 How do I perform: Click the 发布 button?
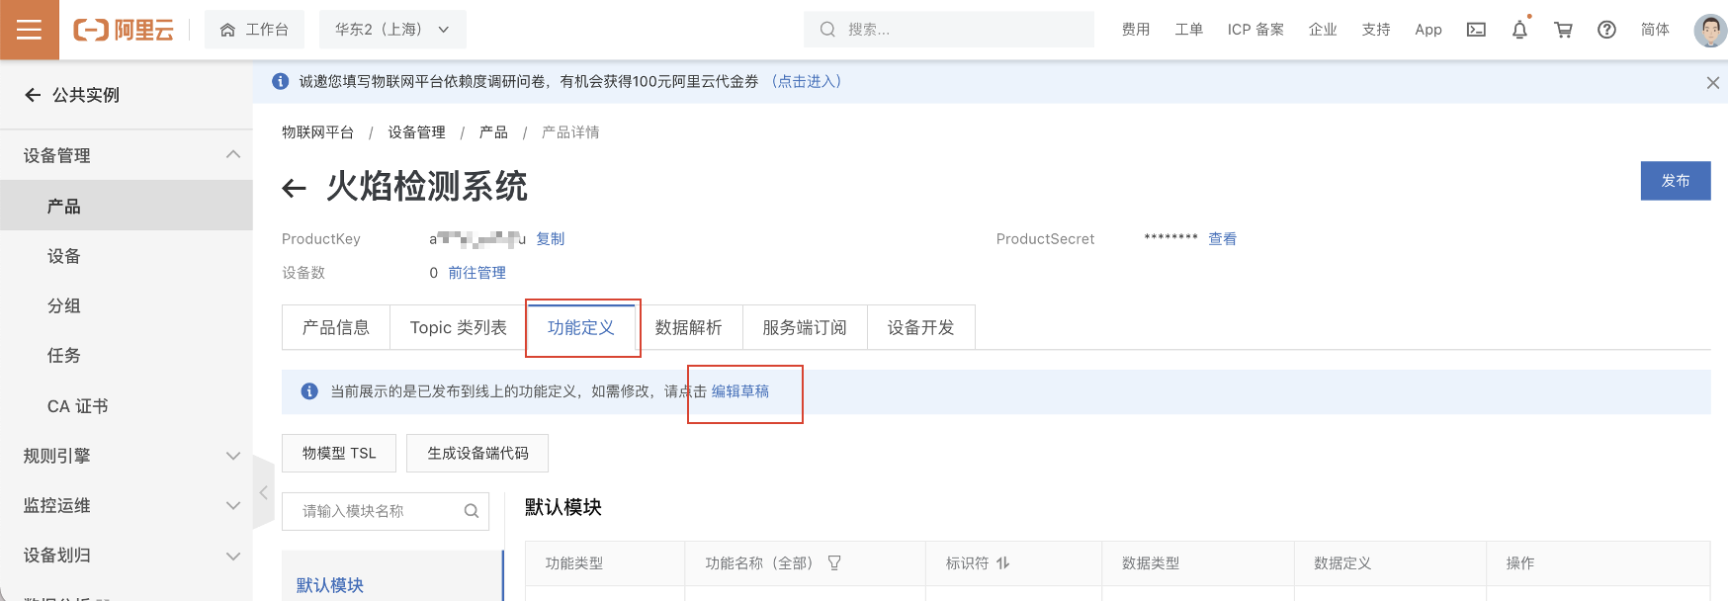1675,181
